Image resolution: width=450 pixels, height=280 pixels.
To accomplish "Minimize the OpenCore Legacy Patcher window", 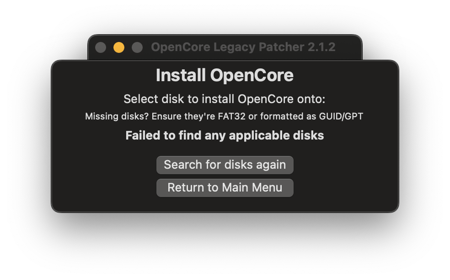I will point(118,47).
